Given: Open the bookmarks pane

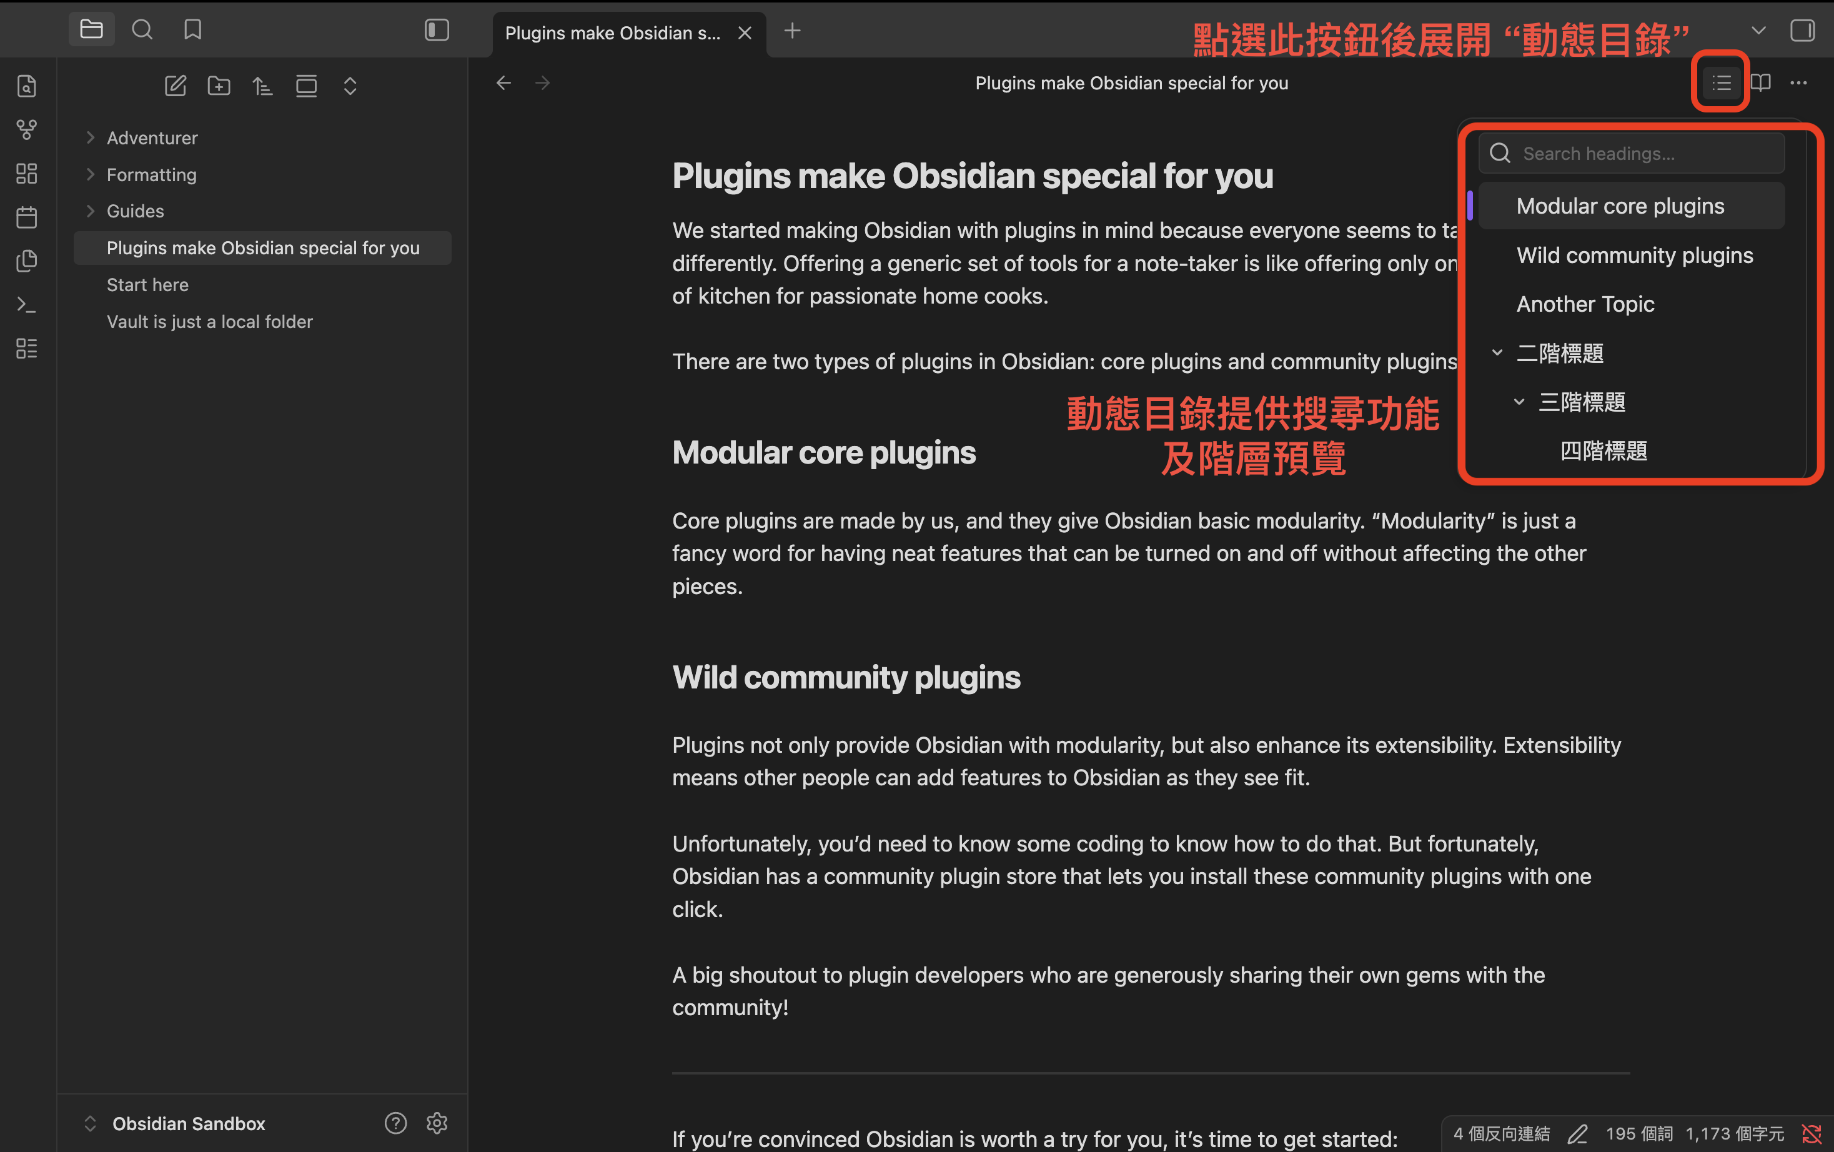Looking at the screenshot, I should [x=192, y=30].
